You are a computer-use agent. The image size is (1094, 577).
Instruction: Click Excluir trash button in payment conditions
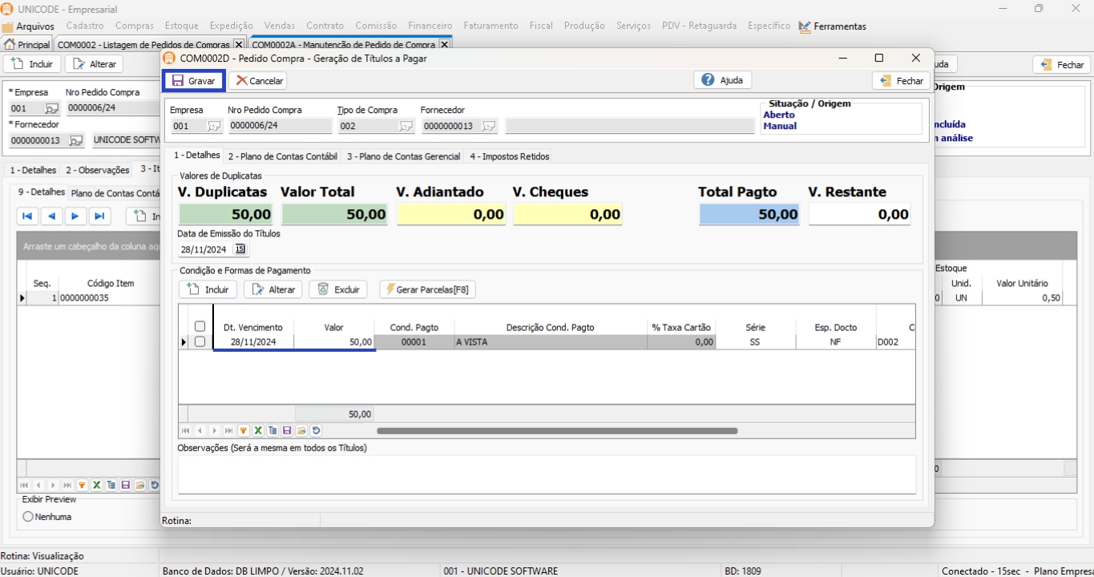[x=338, y=289]
